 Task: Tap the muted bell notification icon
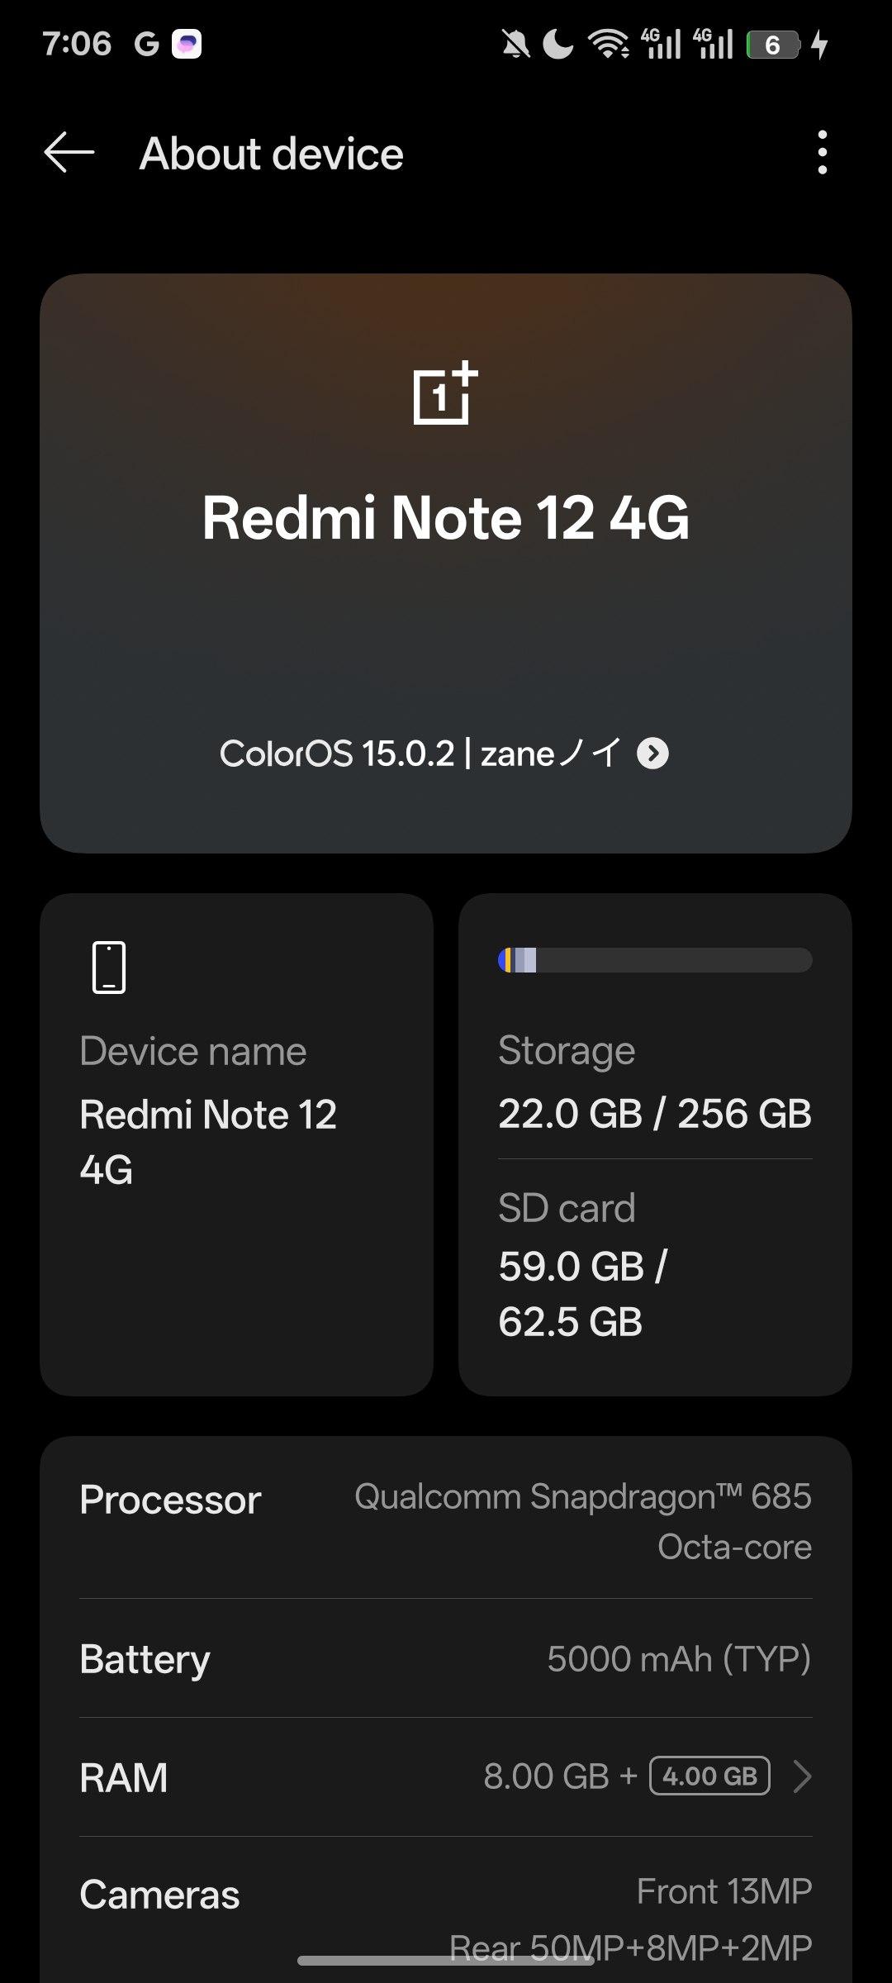[516, 44]
